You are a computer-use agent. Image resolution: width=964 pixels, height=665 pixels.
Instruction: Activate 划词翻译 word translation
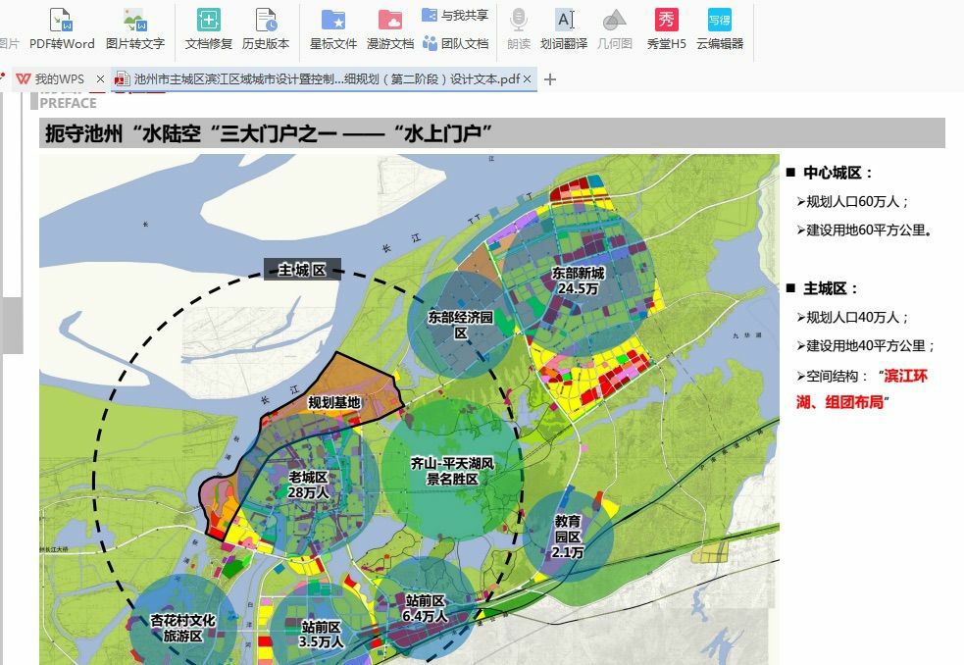point(564,28)
